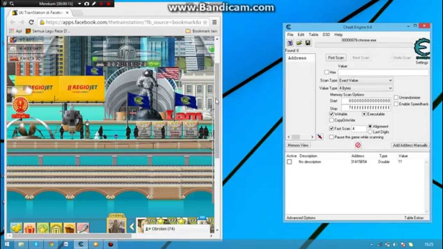Click Add Address Manually button
Viewport: 443px width, 249px height.
(x=410, y=145)
